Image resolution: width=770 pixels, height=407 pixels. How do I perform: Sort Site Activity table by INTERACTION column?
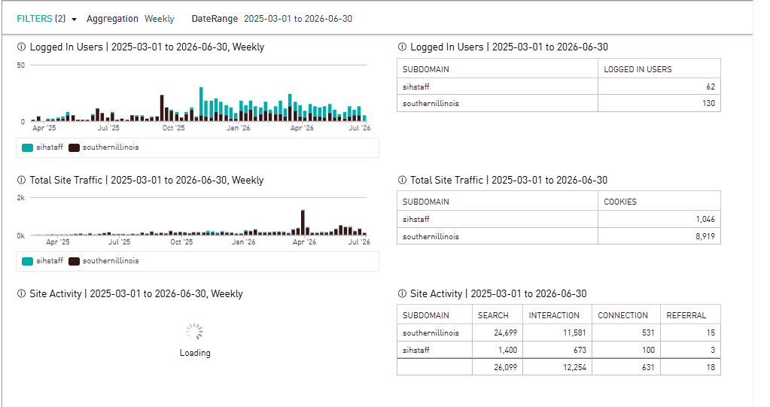tap(554, 315)
